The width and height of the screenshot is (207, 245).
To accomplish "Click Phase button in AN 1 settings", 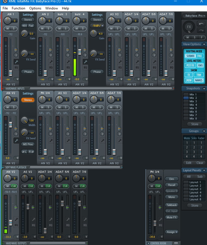I will point(28,72).
